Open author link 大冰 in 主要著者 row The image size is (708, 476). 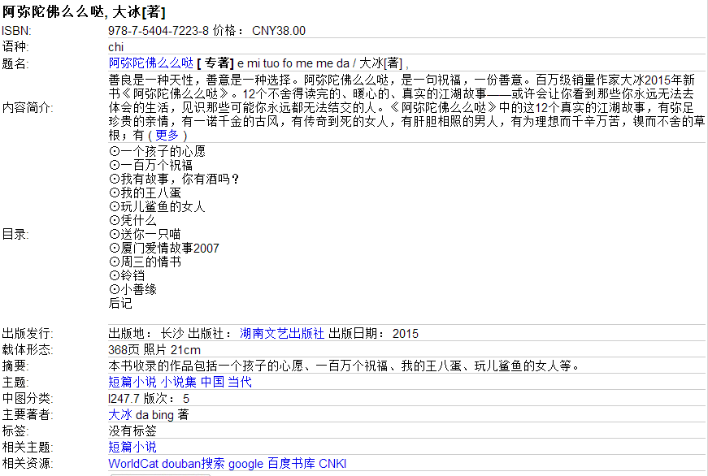120,414
